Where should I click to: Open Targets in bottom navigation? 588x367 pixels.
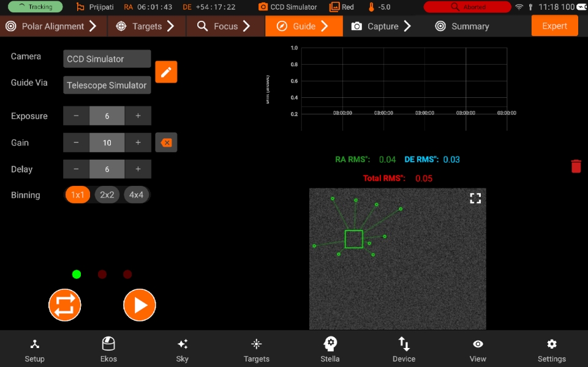coord(257,350)
